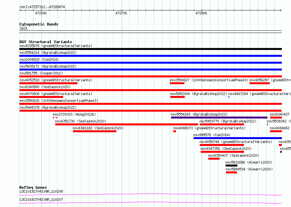Click the red nsv4070806 variant bar
This screenshot has width=291, height=207.
41,97
